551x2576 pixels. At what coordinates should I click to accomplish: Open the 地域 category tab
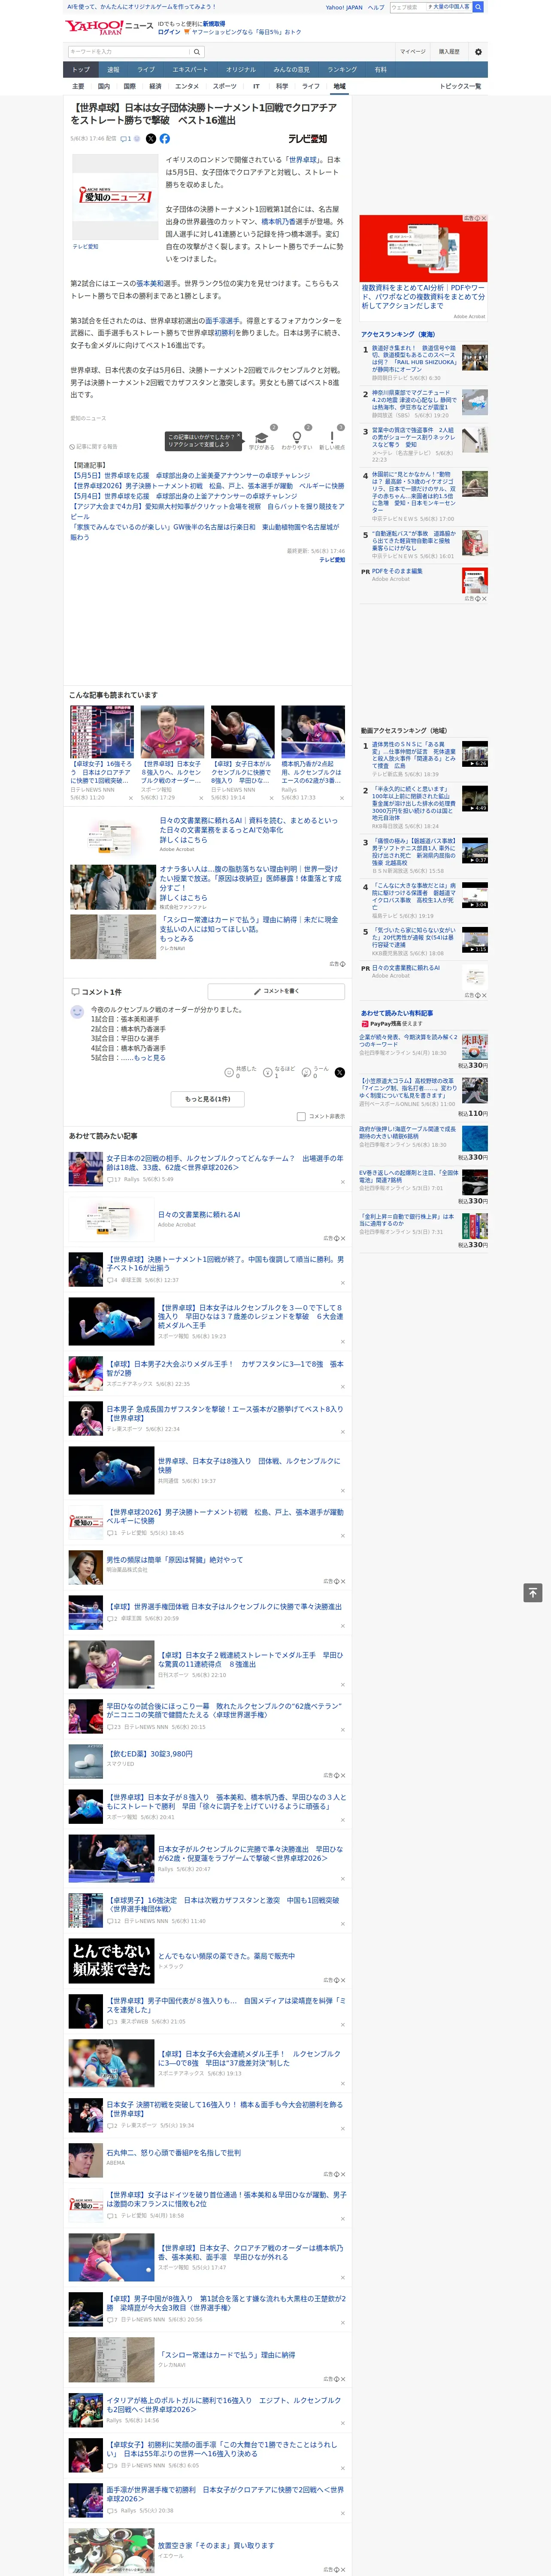[x=339, y=86]
